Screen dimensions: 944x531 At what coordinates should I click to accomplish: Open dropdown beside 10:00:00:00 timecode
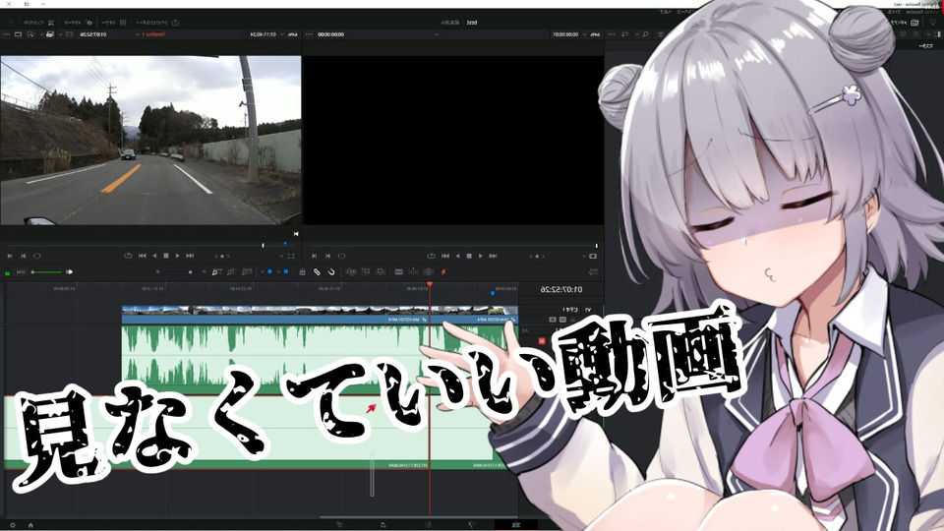click(584, 34)
